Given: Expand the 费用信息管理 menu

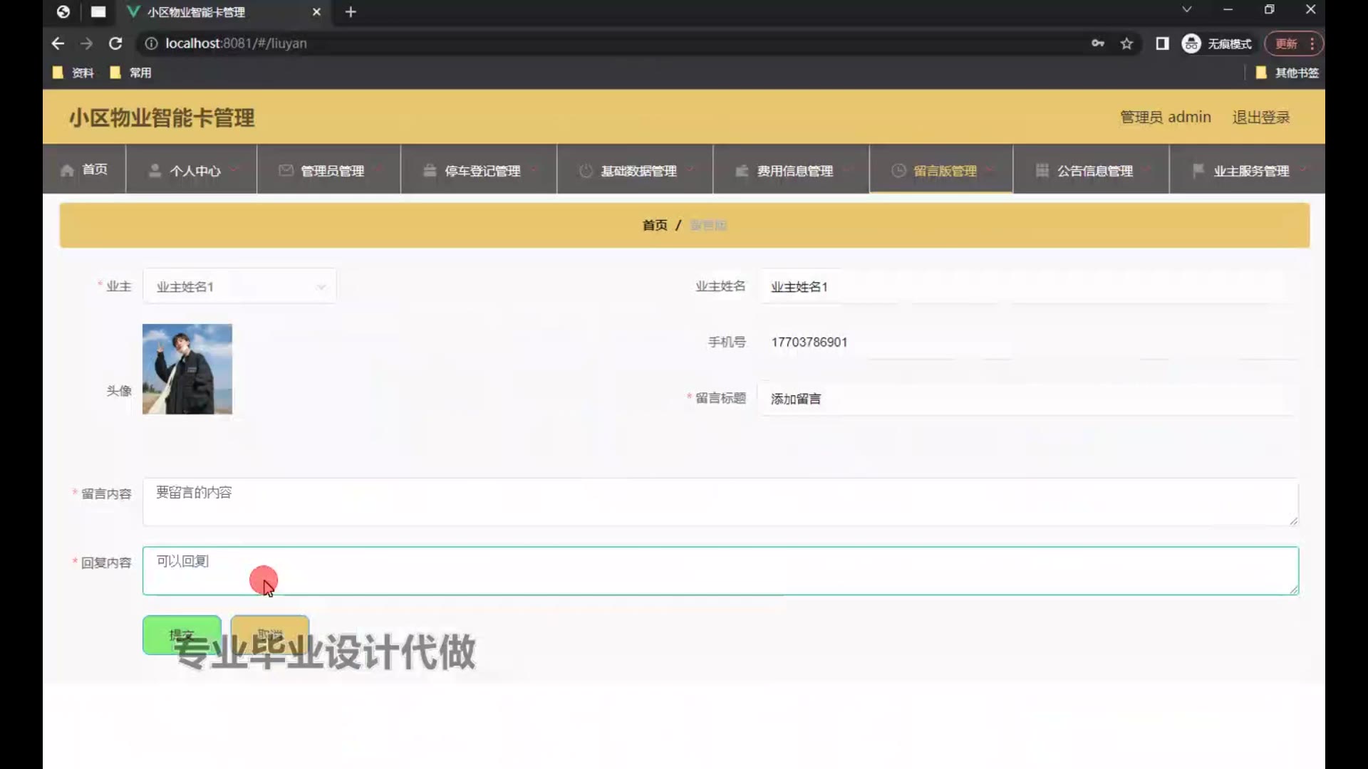Looking at the screenshot, I should pos(794,171).
